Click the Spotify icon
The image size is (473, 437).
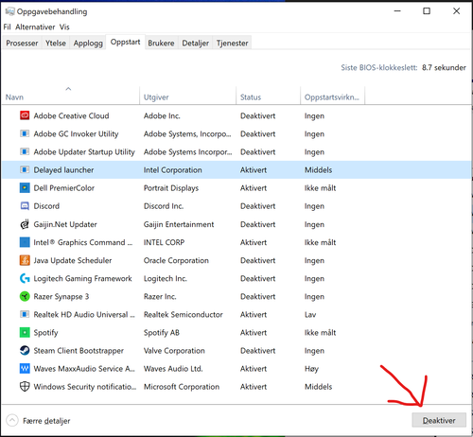(25, 332)
